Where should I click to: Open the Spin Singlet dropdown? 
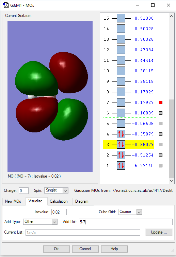pos(57,190)
